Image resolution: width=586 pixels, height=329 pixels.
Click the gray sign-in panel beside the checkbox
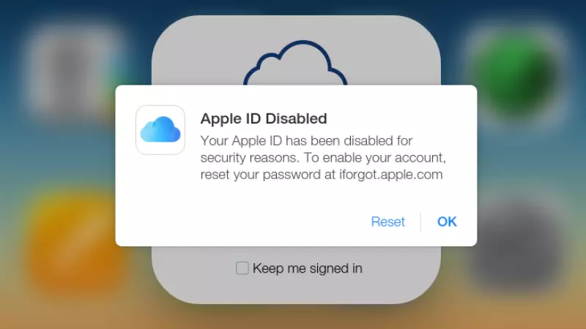click(400, 271)
